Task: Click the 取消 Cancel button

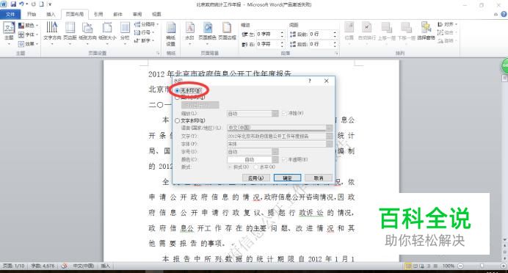Action: pos(319,178)
